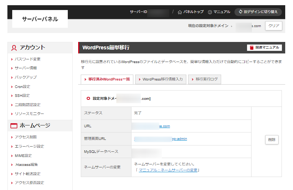Open the マニュアル help icon

[x=210, y=12]
